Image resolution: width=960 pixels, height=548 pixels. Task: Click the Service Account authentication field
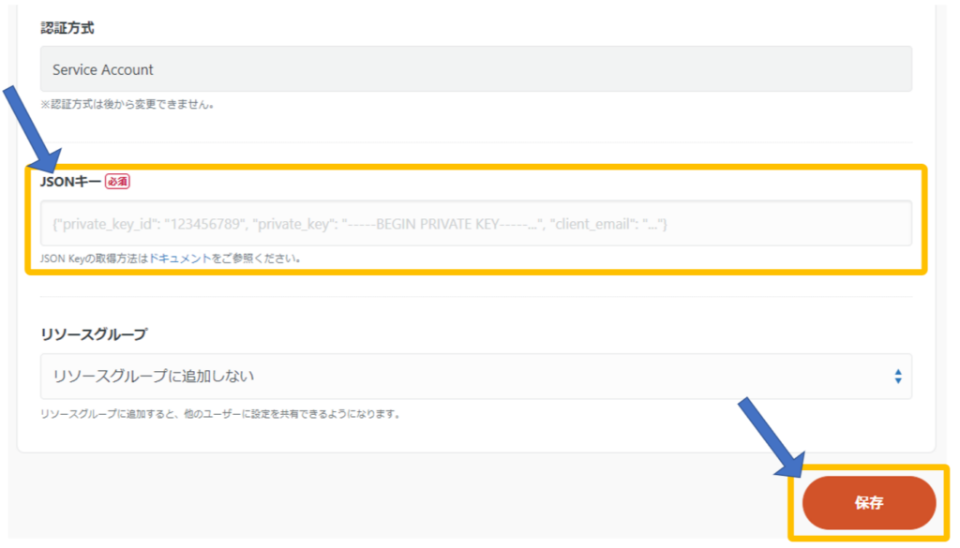[475, 69]
